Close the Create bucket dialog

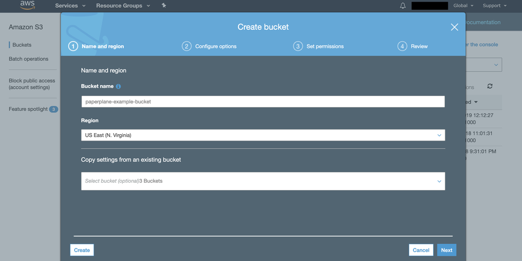tap(455, 27)
